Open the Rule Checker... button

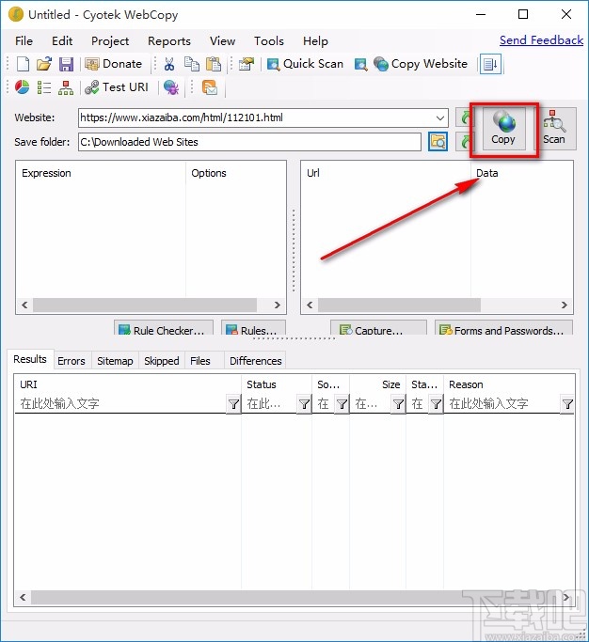[x=164, y=328]
